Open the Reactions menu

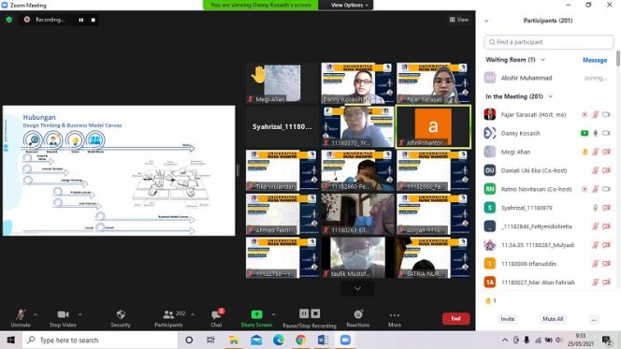coord(358,318)
